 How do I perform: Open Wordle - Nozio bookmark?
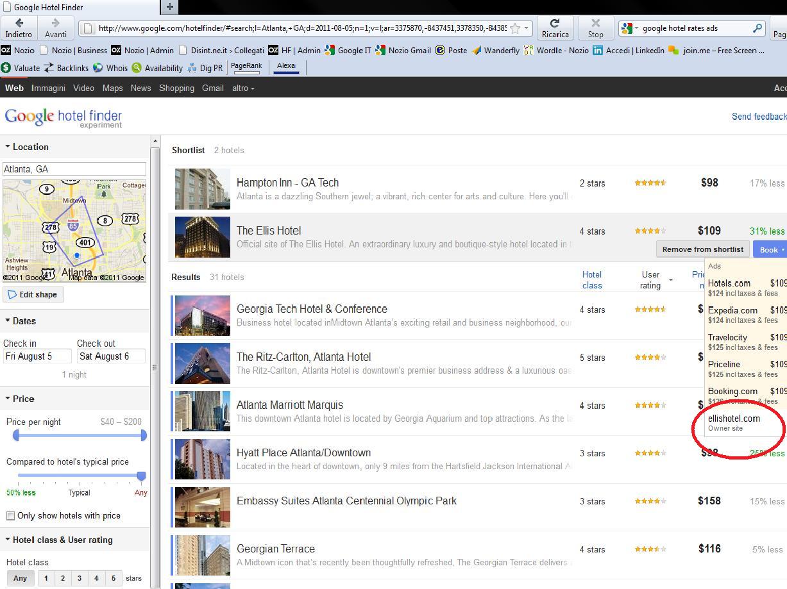point(556,50)
